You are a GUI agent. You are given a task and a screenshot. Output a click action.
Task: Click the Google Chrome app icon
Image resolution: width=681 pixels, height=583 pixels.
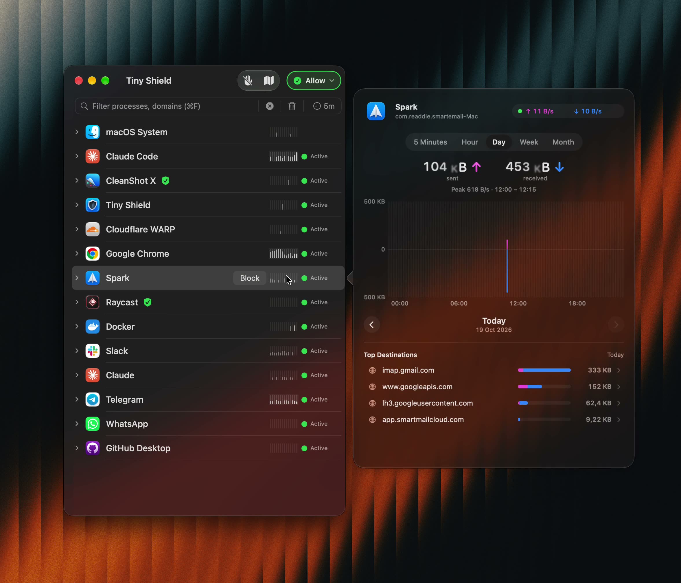click(x=92, y=254)
